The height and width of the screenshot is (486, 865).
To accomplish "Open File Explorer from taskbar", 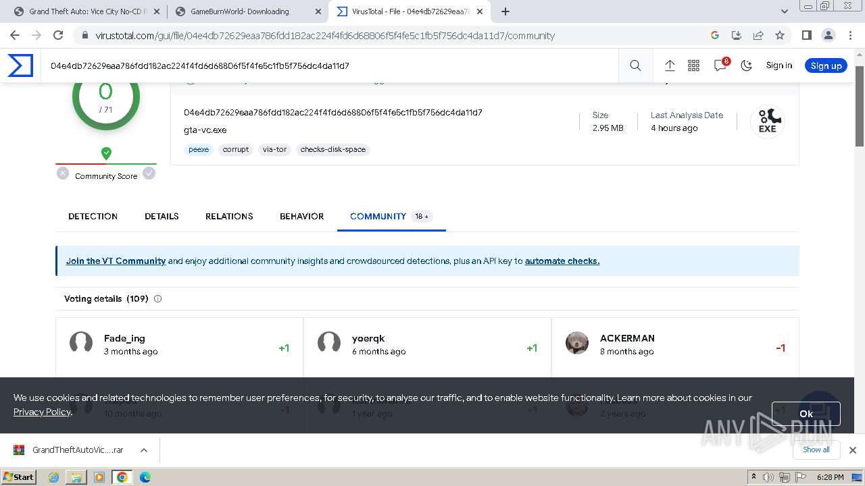I will (76, 477).
